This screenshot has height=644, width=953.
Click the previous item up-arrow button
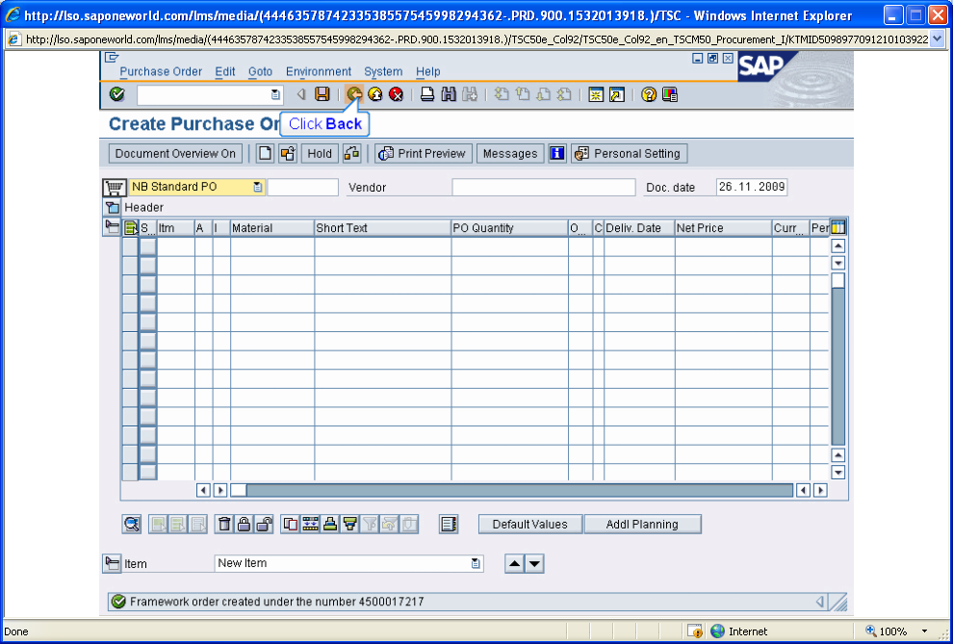point(514,564)
